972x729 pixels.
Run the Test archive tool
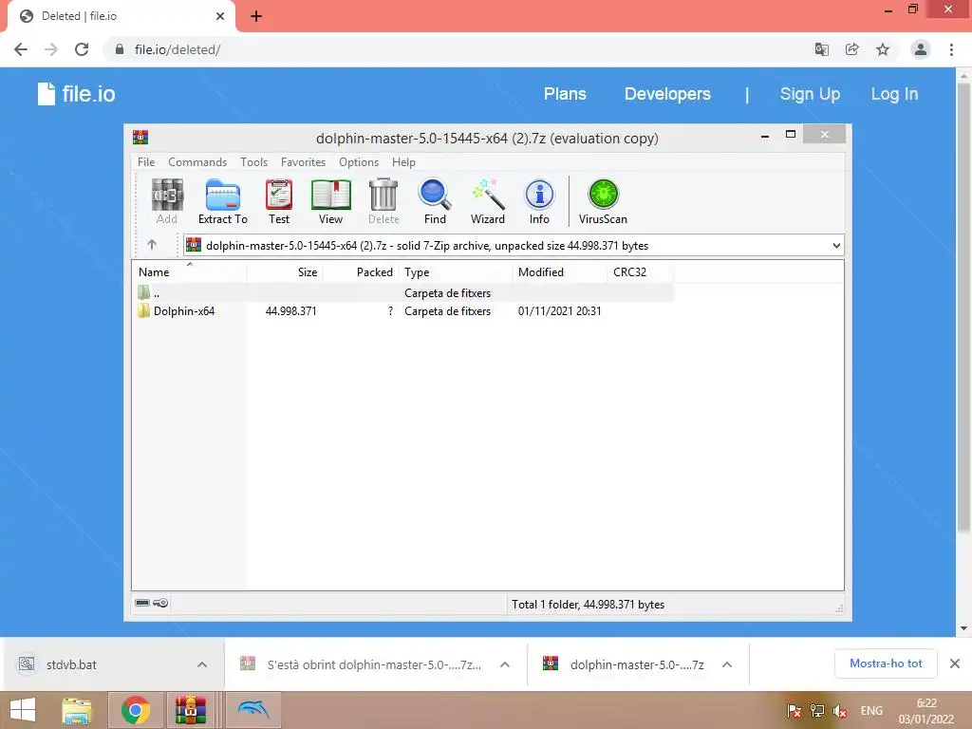[x=279, y=201]
